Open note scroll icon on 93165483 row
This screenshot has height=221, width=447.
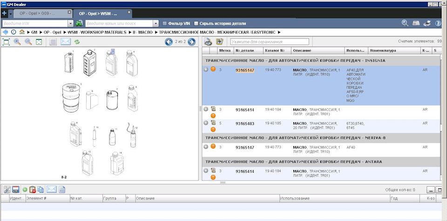pos(213,123)
